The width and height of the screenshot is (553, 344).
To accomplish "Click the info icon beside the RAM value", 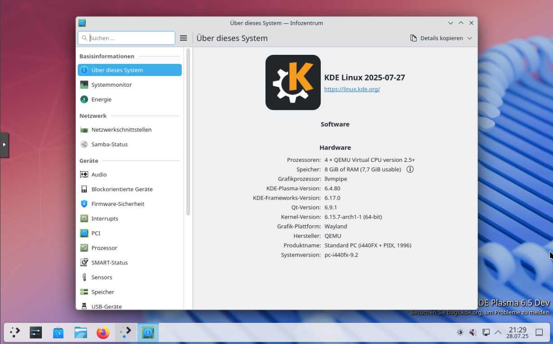I will pos(410,170).
